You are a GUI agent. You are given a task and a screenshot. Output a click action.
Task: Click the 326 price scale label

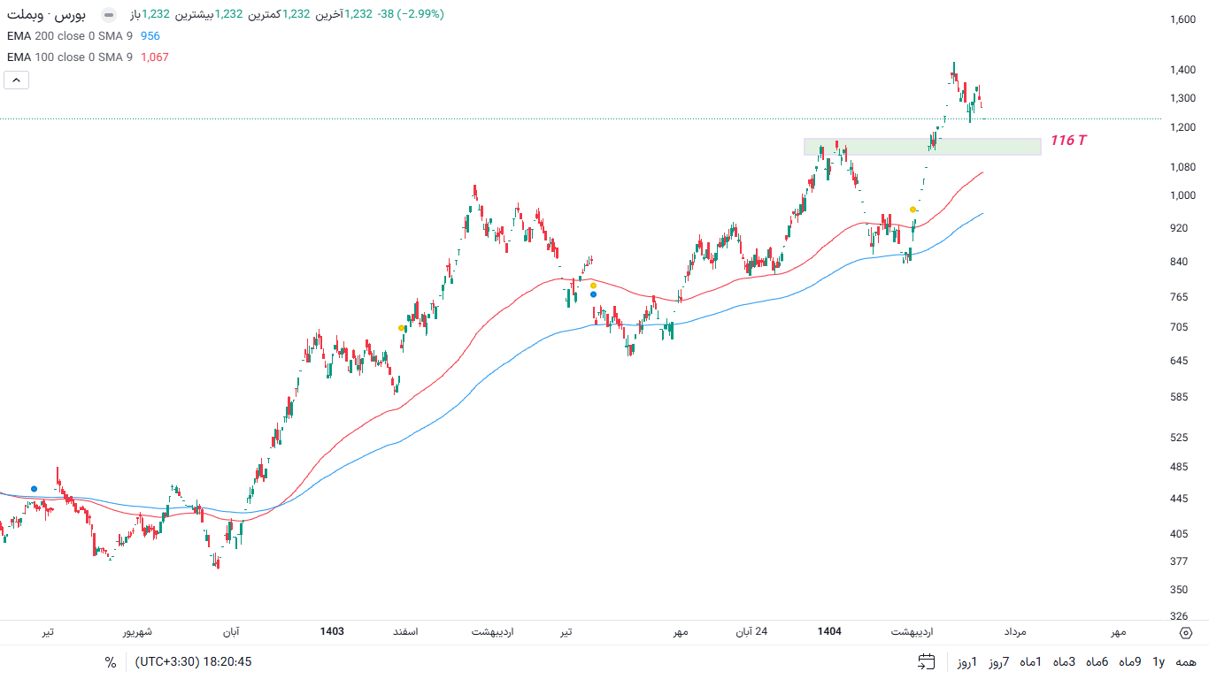click(1178, 616)
